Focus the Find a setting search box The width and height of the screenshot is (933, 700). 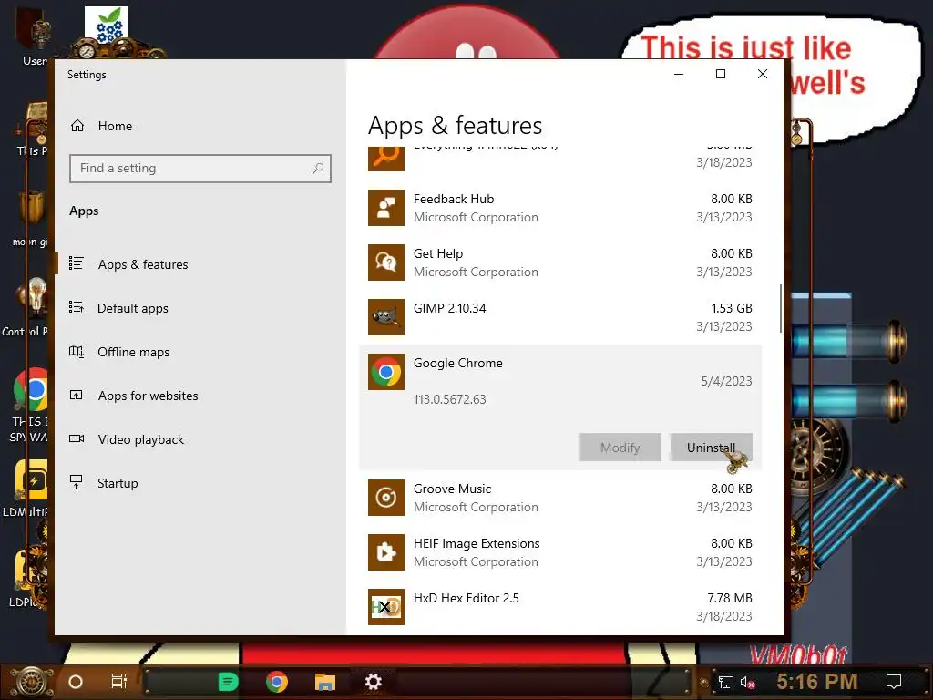(x=200, y=169)
